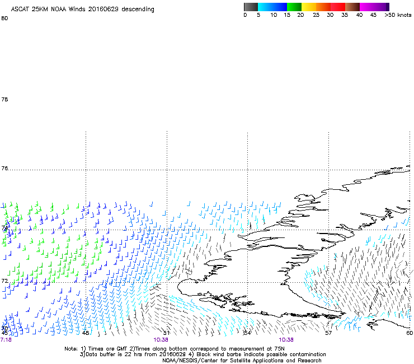
Task: Click the gray segment of the wind speed scale
Action: 251,7
